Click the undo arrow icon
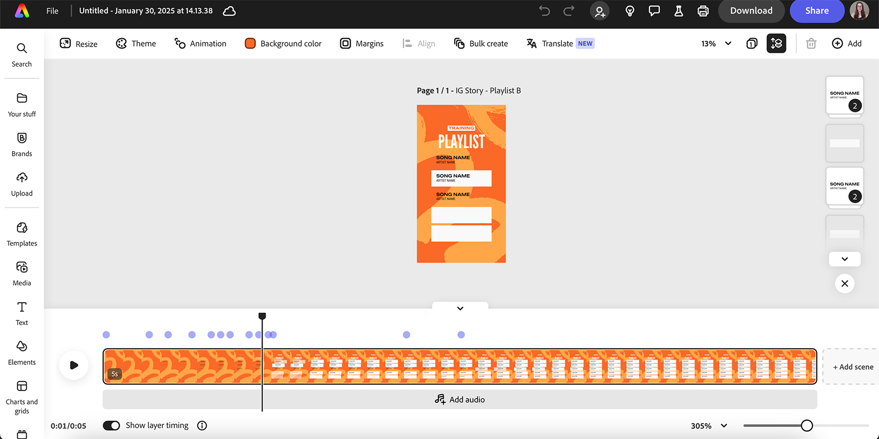The width and height of the screenshot is (879, 439). pos(544,11)
